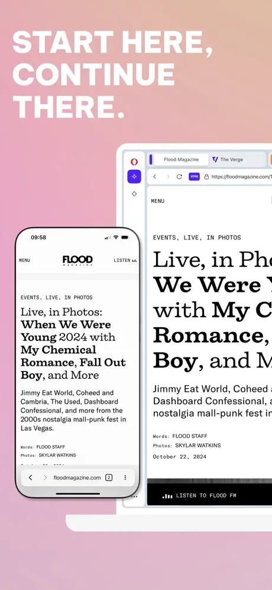
Task: Open MENU on the phone page
Action: click(x=24, y=260)
